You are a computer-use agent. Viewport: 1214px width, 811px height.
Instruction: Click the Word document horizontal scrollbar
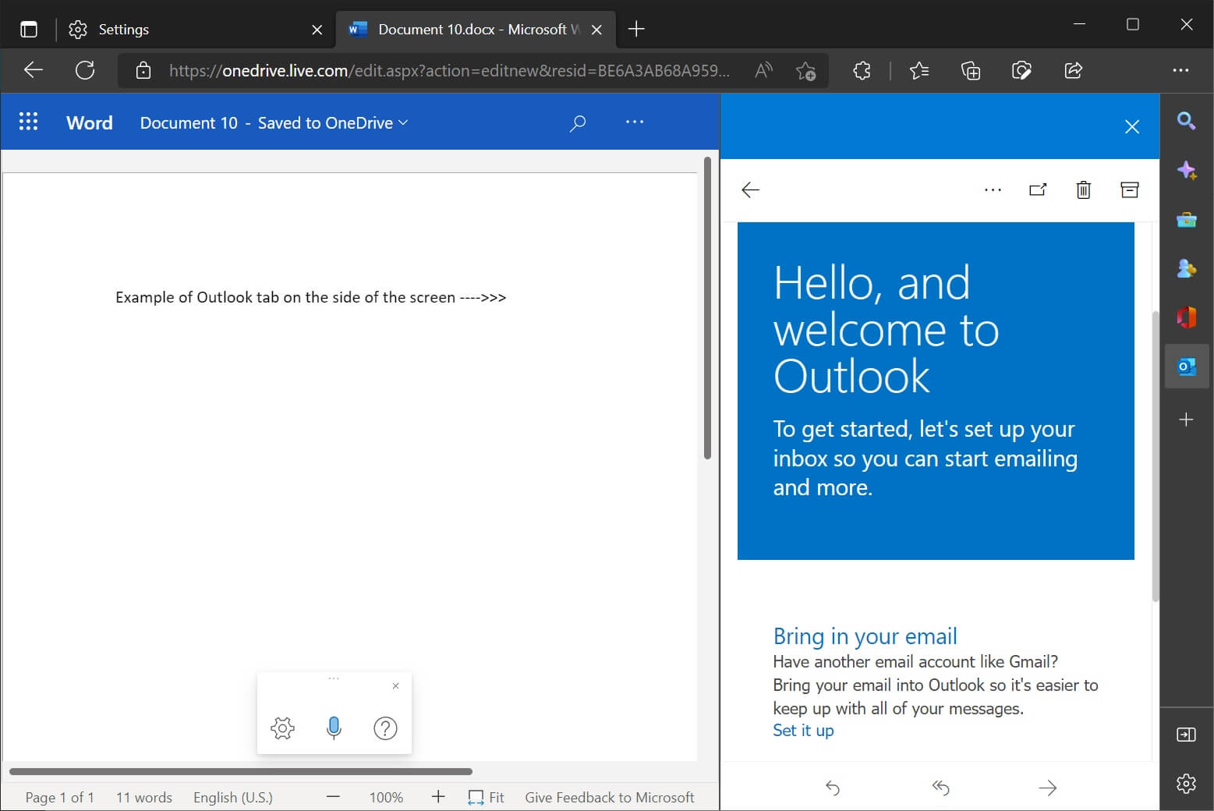point(241,771)
